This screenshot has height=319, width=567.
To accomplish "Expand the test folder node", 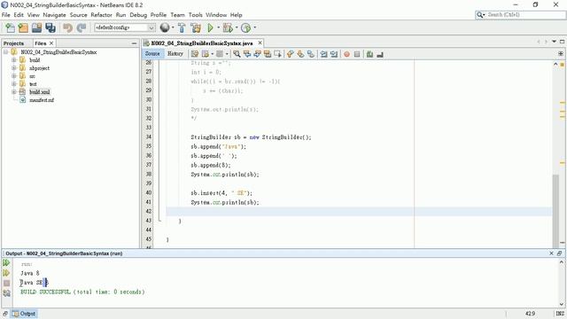I will [14, 84].
